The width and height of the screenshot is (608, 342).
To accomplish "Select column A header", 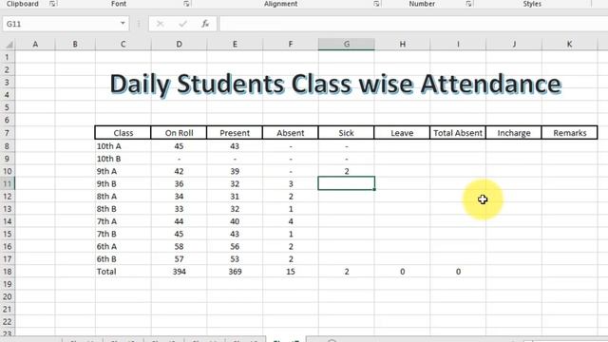I will coord(35,45).
